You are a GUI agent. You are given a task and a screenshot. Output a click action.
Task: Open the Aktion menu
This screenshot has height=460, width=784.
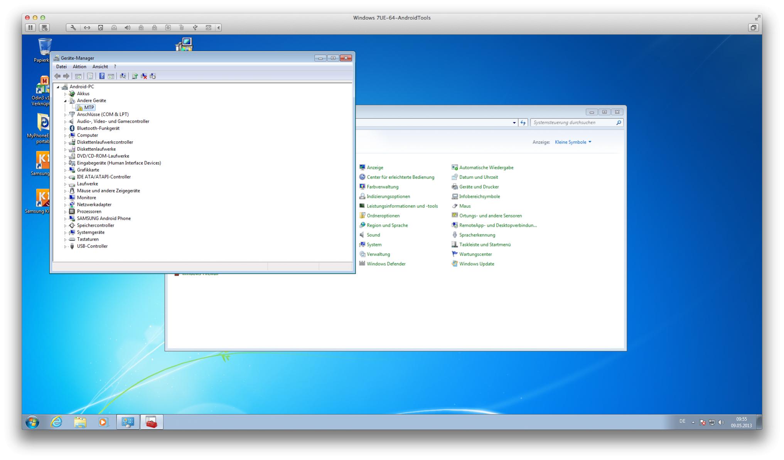[79, 67]
